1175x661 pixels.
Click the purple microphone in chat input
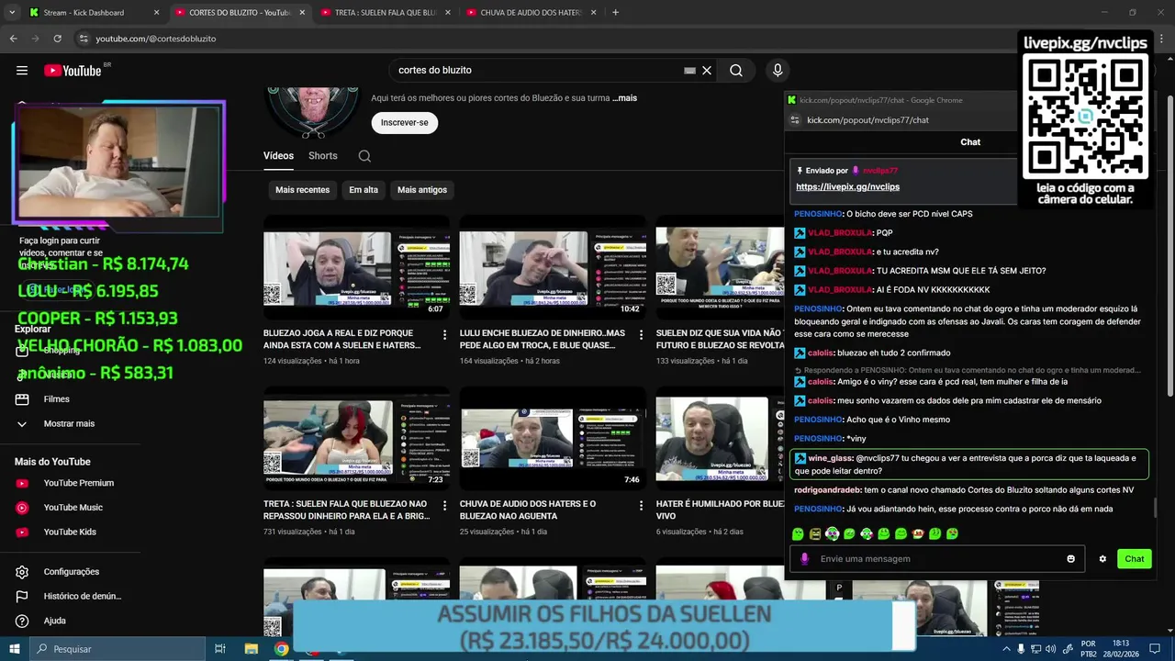(x=805, y=559)
